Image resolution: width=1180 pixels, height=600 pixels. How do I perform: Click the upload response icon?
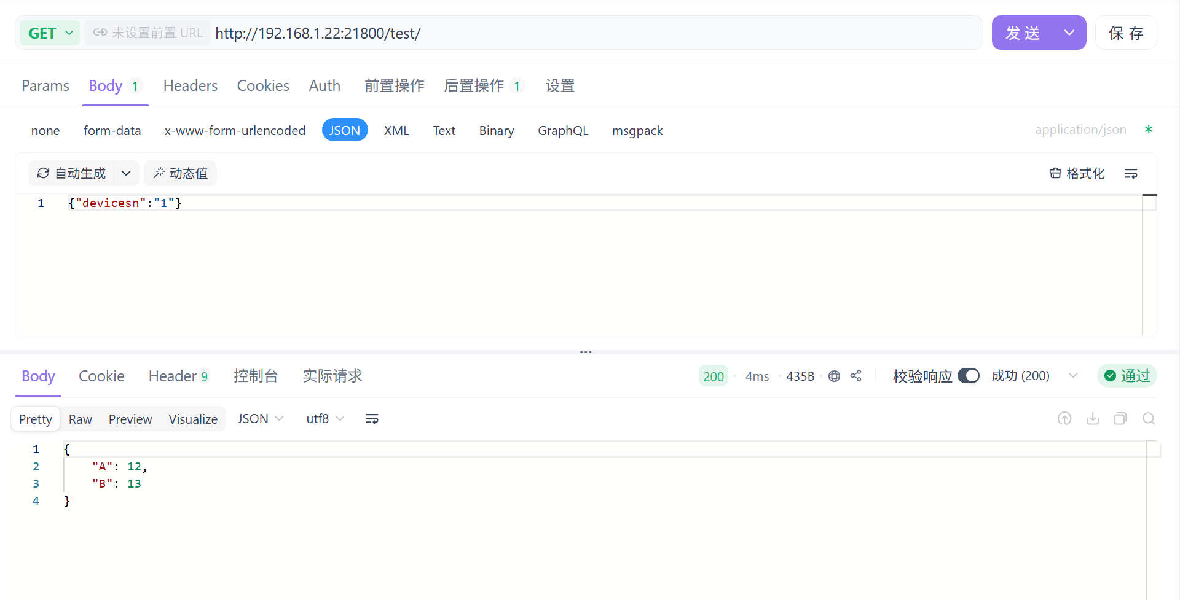[x=1064, y=419]
